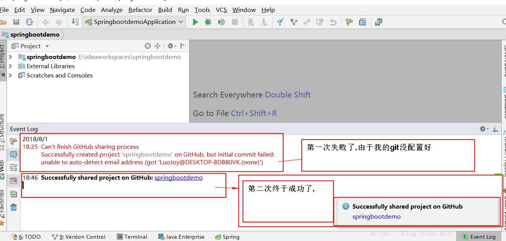Click the Build Project binary-arrow icon
Viewport: 506px width, 241px height.
point(75,22)
